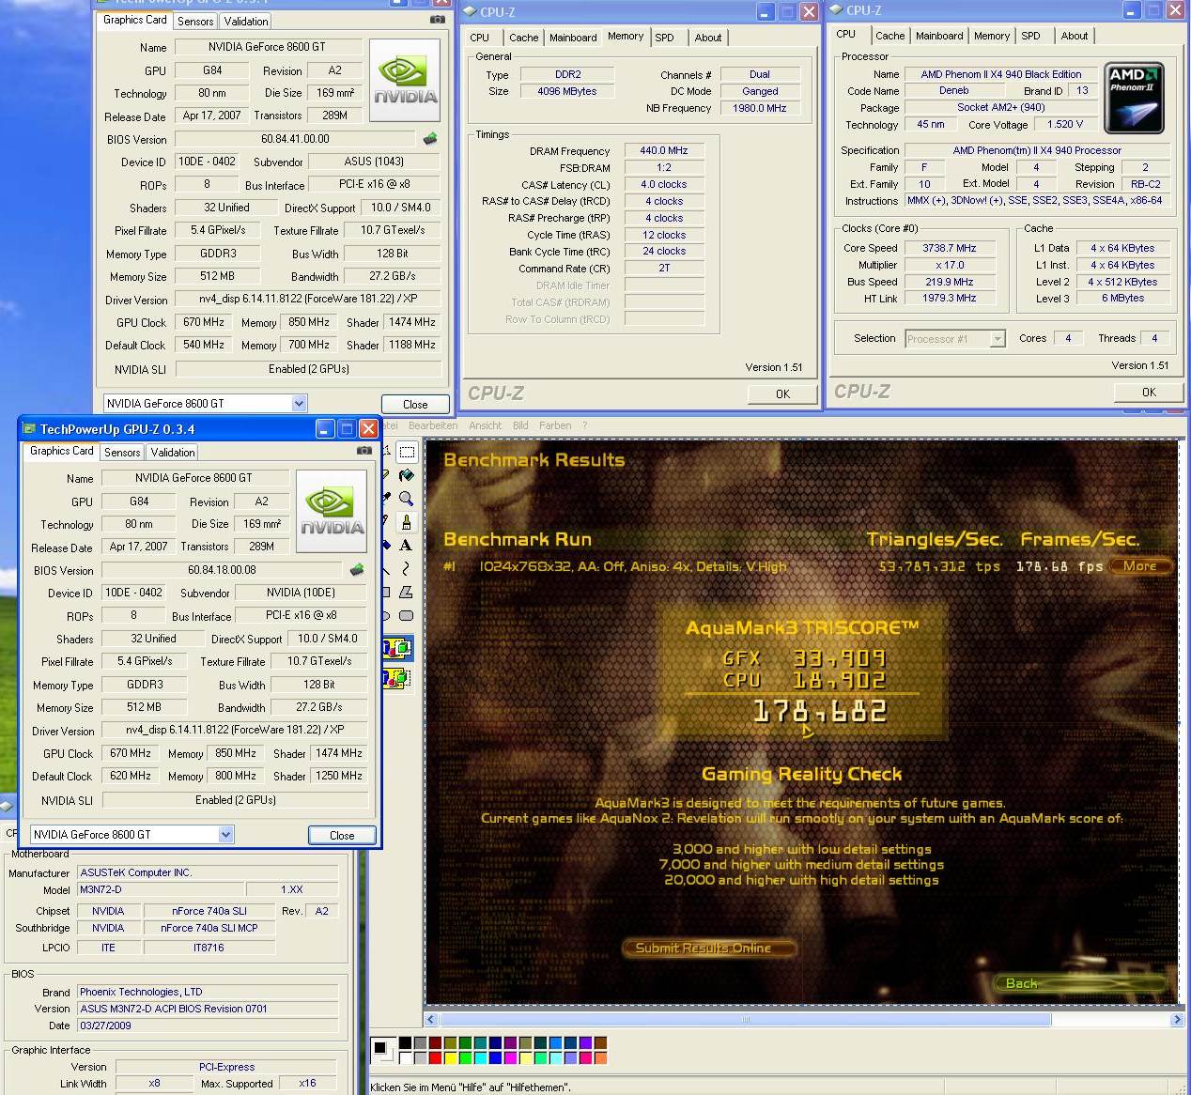The height and width of the screenshot is (1095, 1191).
Task: Select the Brush tool in Paint
Action: (407, 522)
